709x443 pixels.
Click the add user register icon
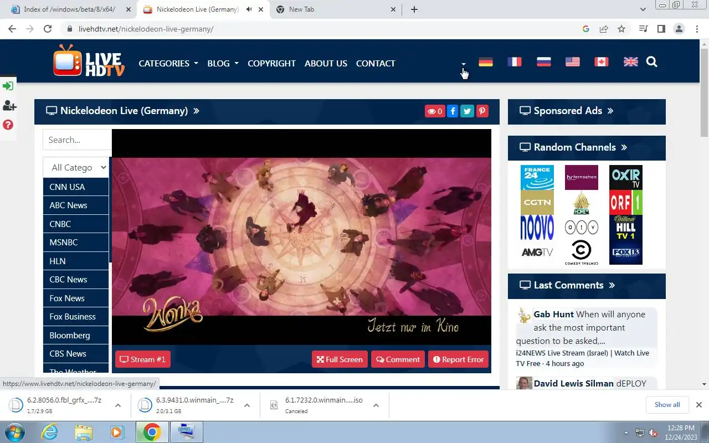[9, 105]
